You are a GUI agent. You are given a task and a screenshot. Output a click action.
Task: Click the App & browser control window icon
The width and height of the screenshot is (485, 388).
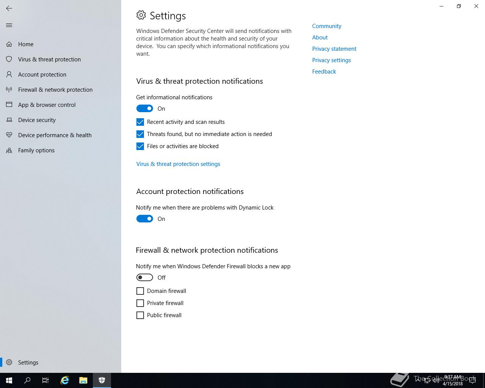(9, 105)
